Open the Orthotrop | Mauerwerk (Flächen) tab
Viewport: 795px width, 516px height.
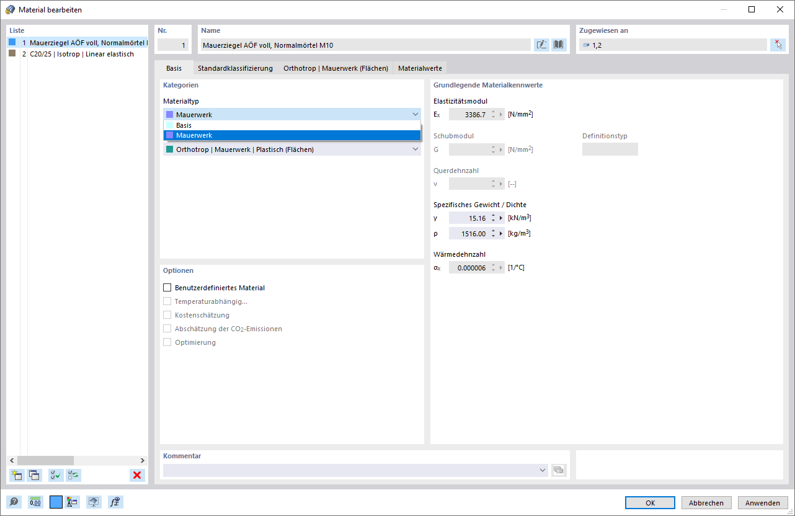(335, 68)
